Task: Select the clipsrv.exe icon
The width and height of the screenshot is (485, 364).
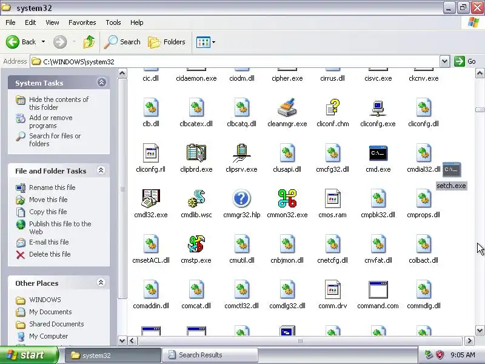Action: 241,153
